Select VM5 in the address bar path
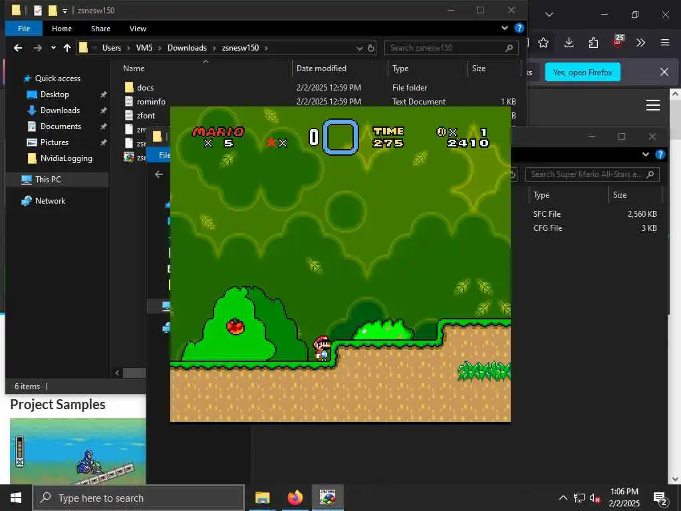Screen dimensions: 681x511 (x=144, y=48)
